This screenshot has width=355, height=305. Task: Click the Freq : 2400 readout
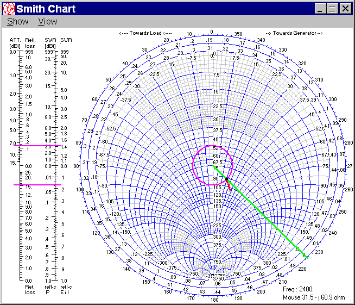coord(298,289)
